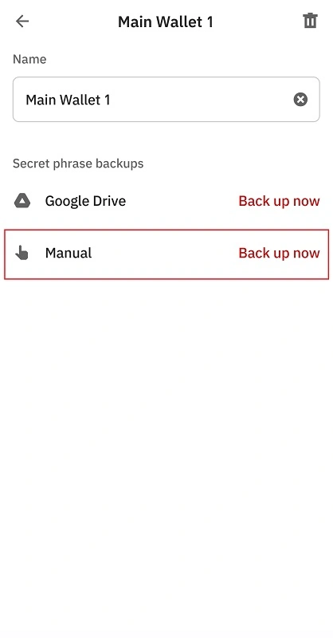333x638 pixels.
Task: Click the word Drive in Google Drive
Action: (x=108, y=201)
